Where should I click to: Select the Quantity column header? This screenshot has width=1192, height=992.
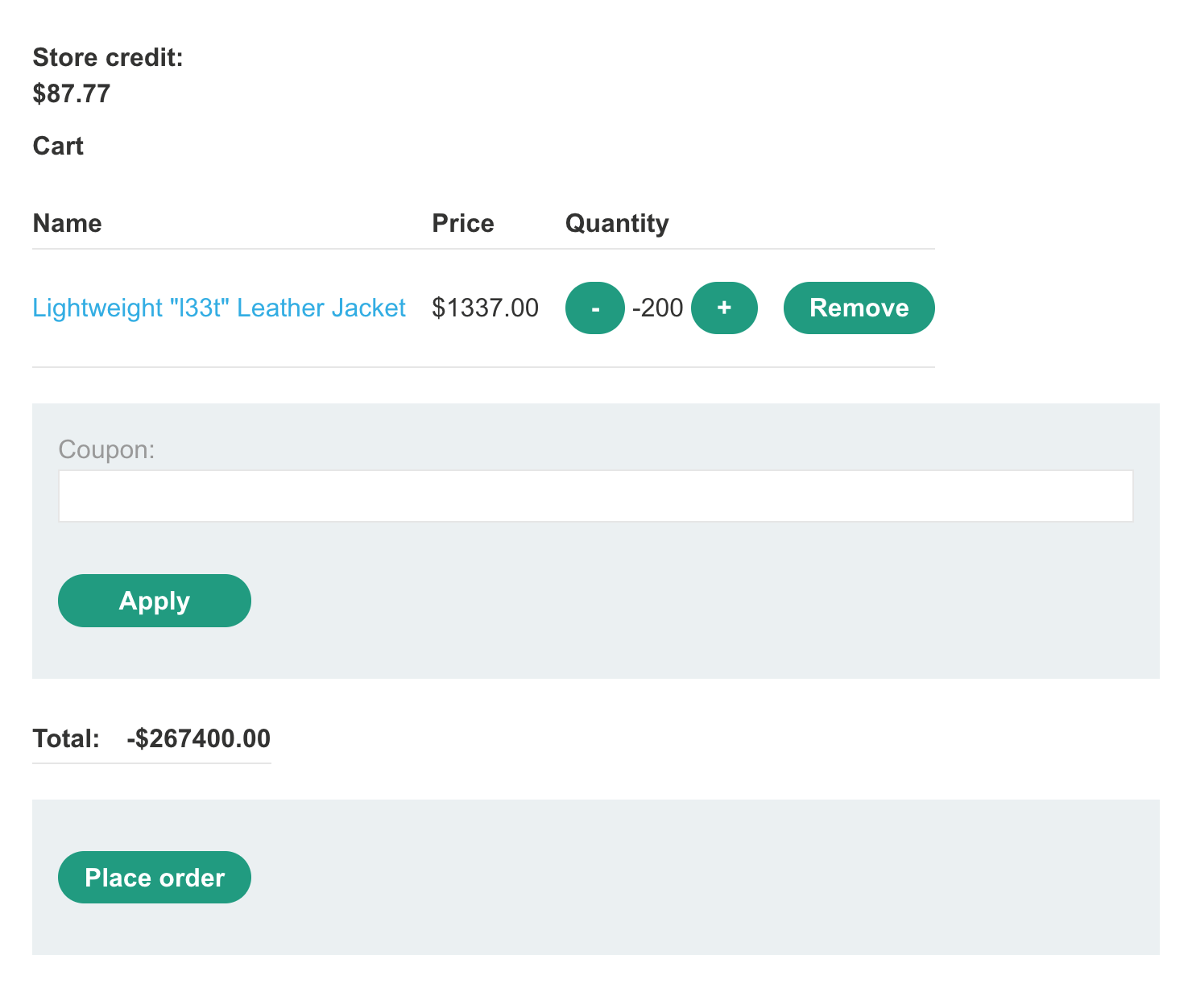click(x=617, y=223)
